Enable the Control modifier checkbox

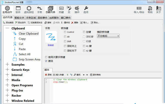coord(65,32)
